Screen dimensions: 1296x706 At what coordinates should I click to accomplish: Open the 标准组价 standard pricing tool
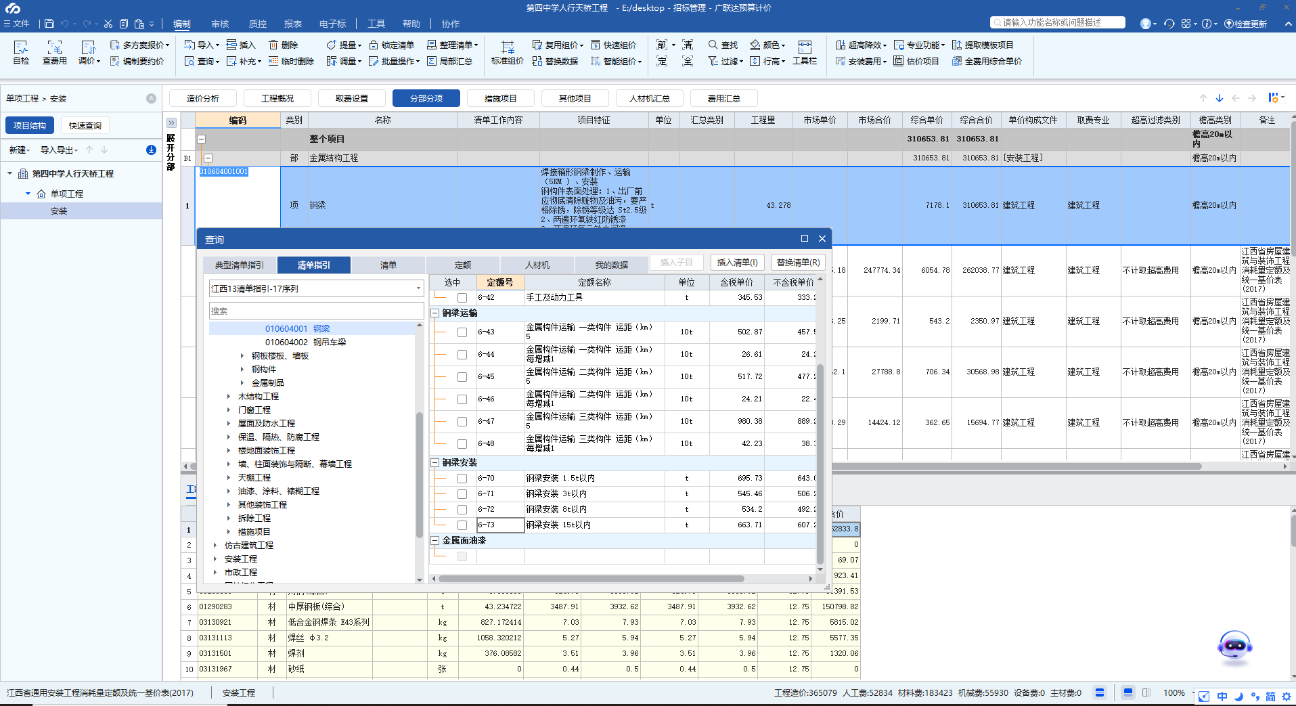[507, 52]
